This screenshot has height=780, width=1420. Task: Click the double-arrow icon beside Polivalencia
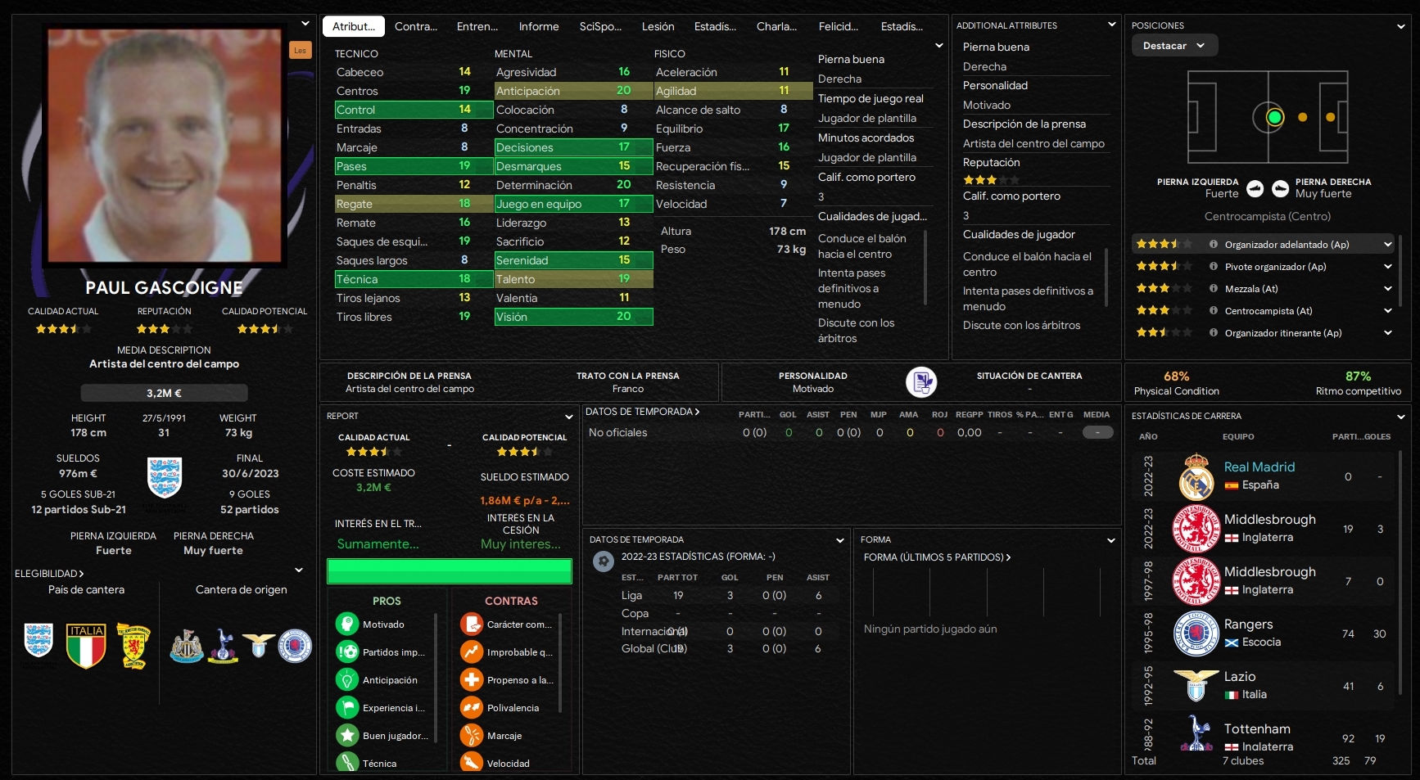[x=472, y=708]
